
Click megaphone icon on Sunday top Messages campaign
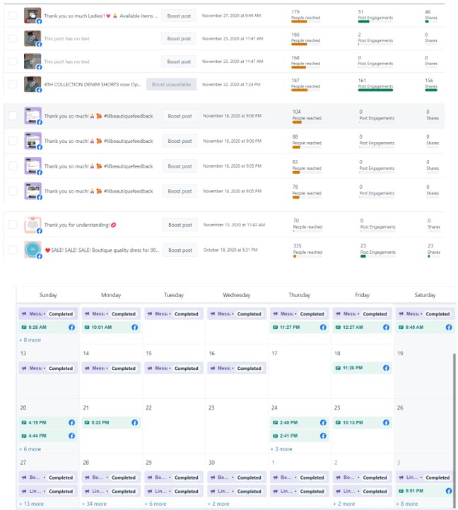pos(24,314)
